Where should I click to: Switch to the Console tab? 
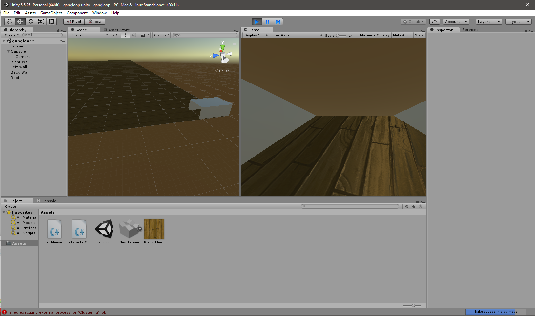coord(47,201)
